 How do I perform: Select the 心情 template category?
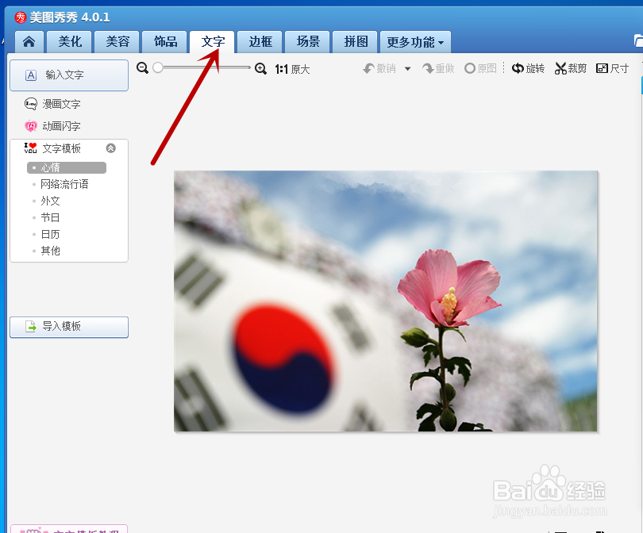67,167
